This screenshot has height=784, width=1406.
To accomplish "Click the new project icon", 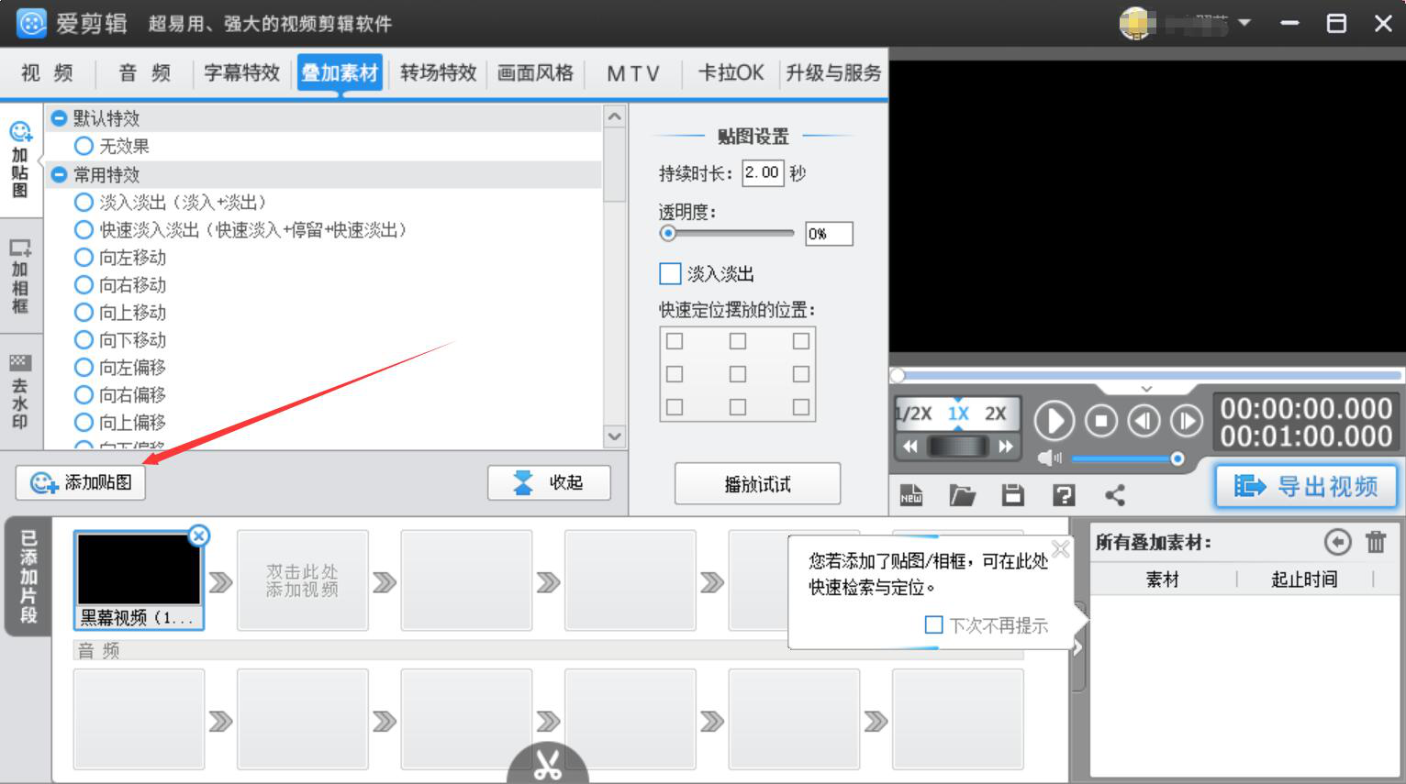I will click(x=911, y=495).
